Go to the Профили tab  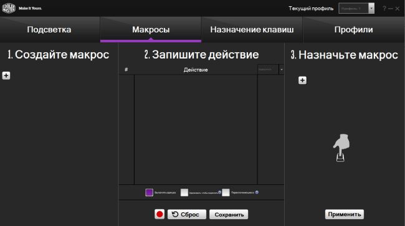coord(354,29)
